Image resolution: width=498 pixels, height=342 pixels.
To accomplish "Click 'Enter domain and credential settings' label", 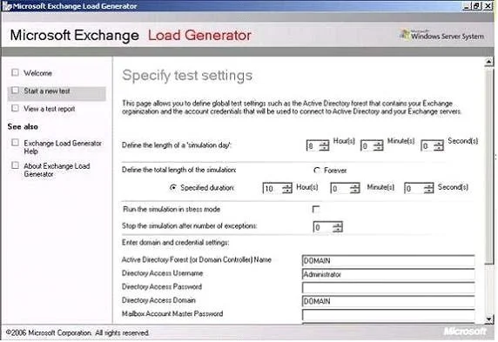I will pyautogui.click(x=175, y=243).
